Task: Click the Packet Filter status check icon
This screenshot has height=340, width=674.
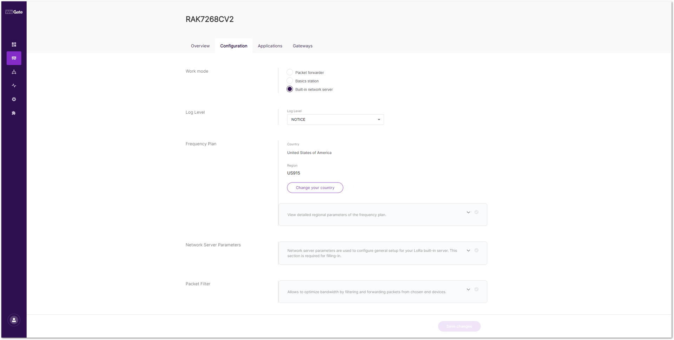Action: [x=476, y=289]
